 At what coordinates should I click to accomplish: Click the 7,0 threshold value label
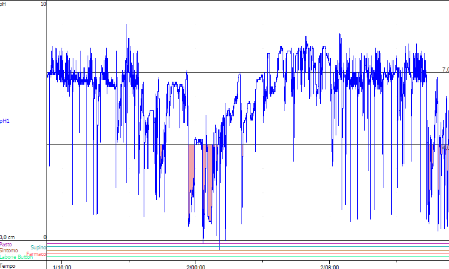tap(445, 70)
